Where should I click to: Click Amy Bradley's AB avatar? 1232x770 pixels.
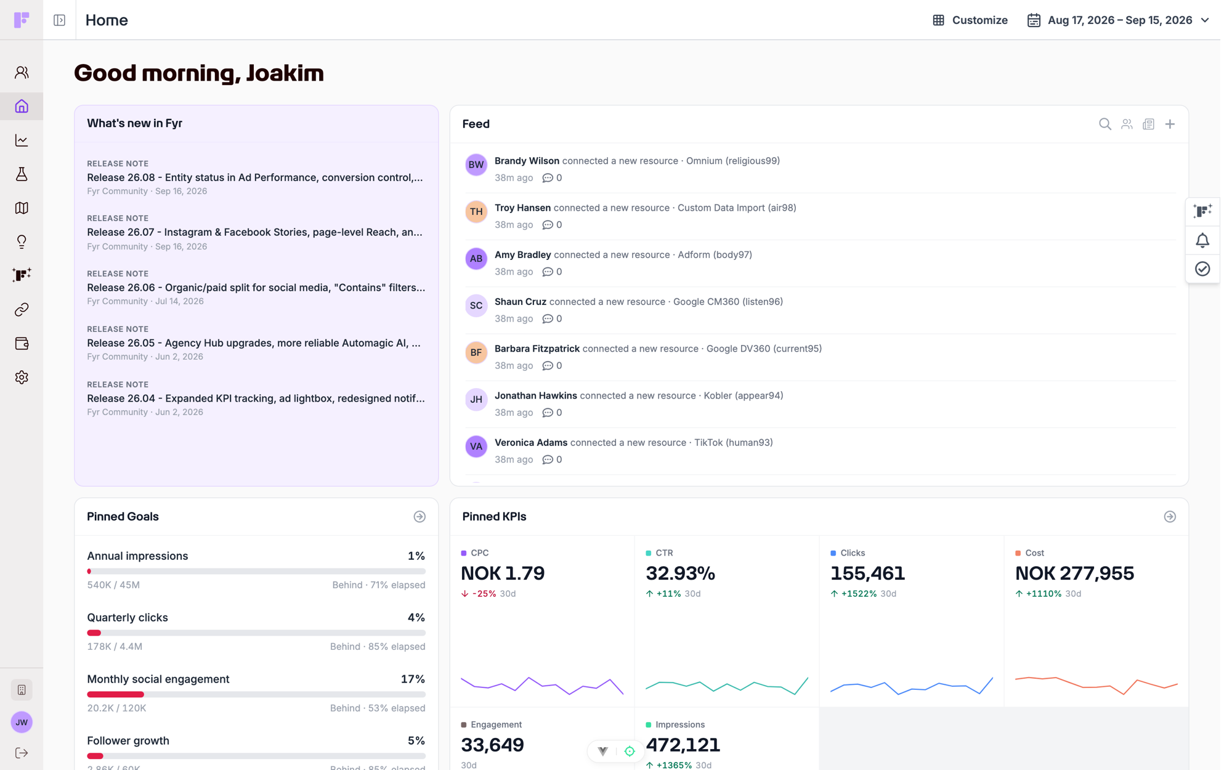coord(476,259)
